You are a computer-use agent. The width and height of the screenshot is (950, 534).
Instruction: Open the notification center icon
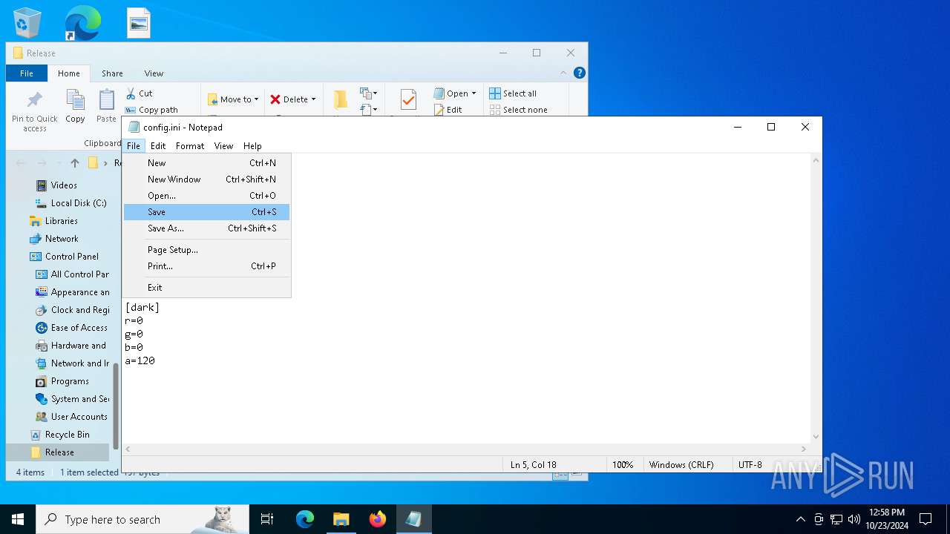(x=926, y=519)
